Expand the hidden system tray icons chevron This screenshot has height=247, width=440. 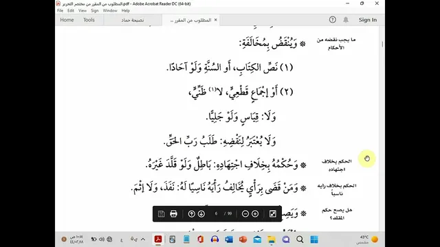143,239
